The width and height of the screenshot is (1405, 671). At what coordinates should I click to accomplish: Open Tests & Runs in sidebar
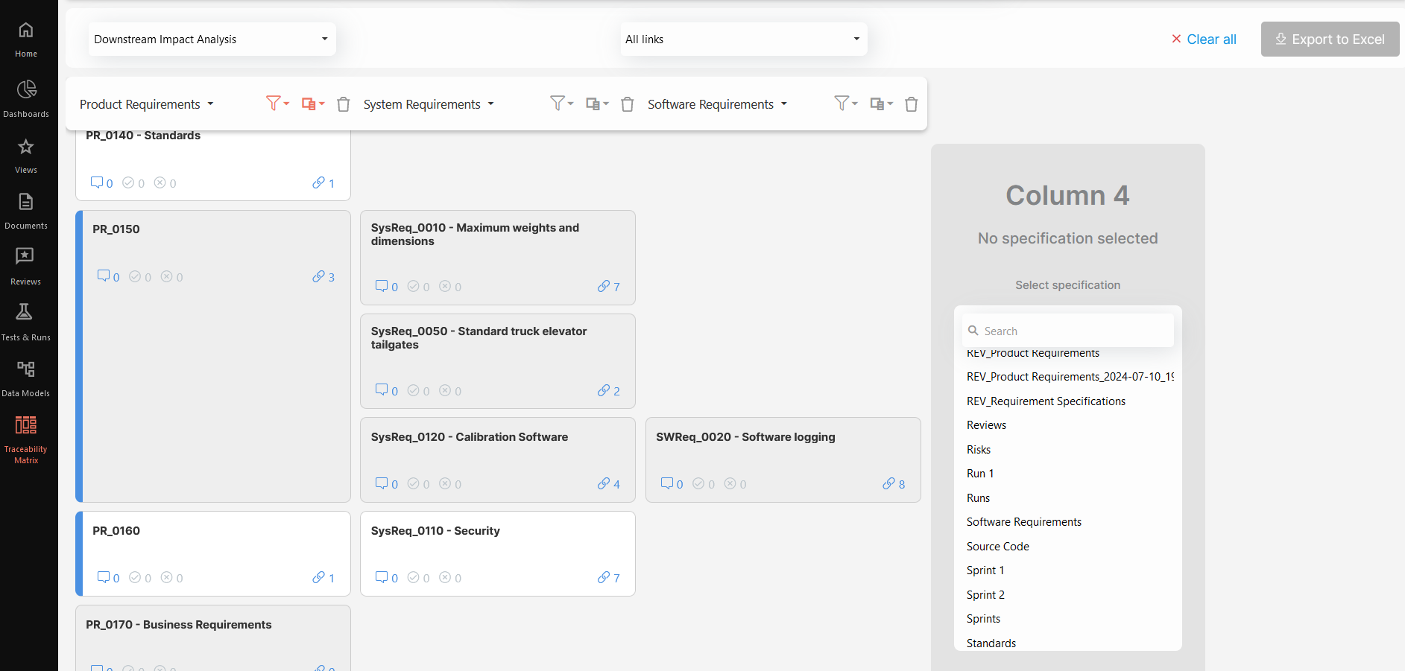pyautogui.click(x=26, y=323)
